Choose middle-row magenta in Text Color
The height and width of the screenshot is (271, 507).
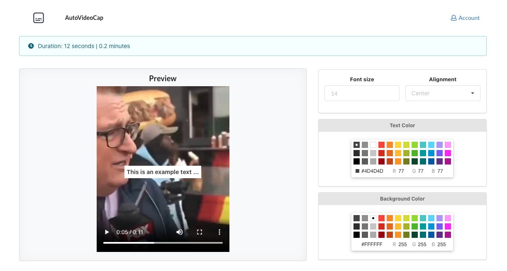(448, 153)
